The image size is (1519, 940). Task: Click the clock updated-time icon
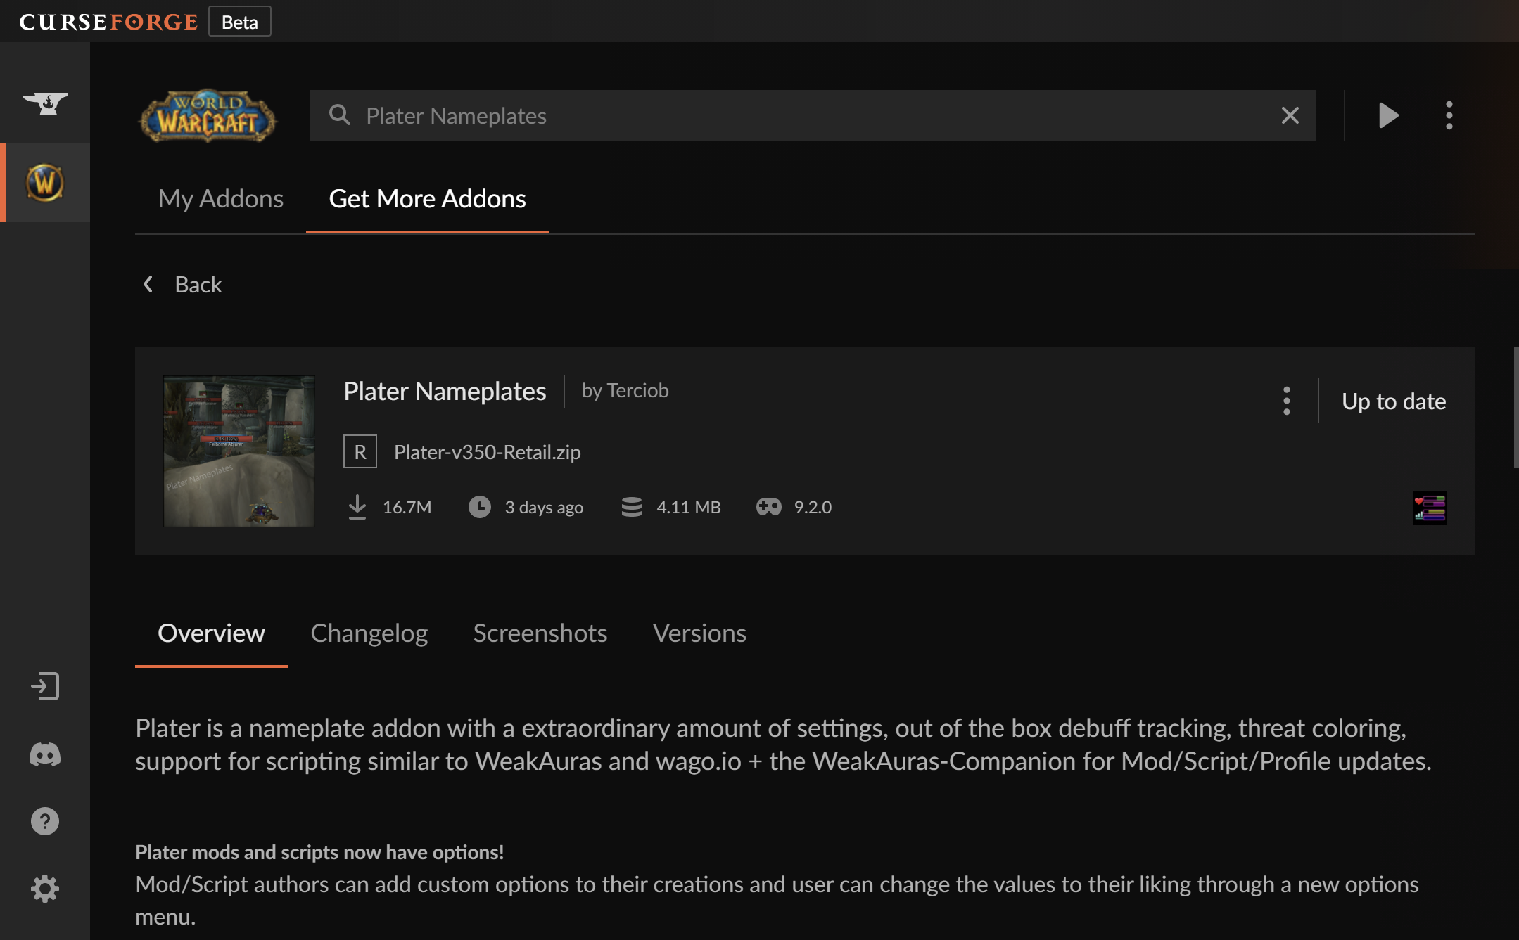pos(479,507)
